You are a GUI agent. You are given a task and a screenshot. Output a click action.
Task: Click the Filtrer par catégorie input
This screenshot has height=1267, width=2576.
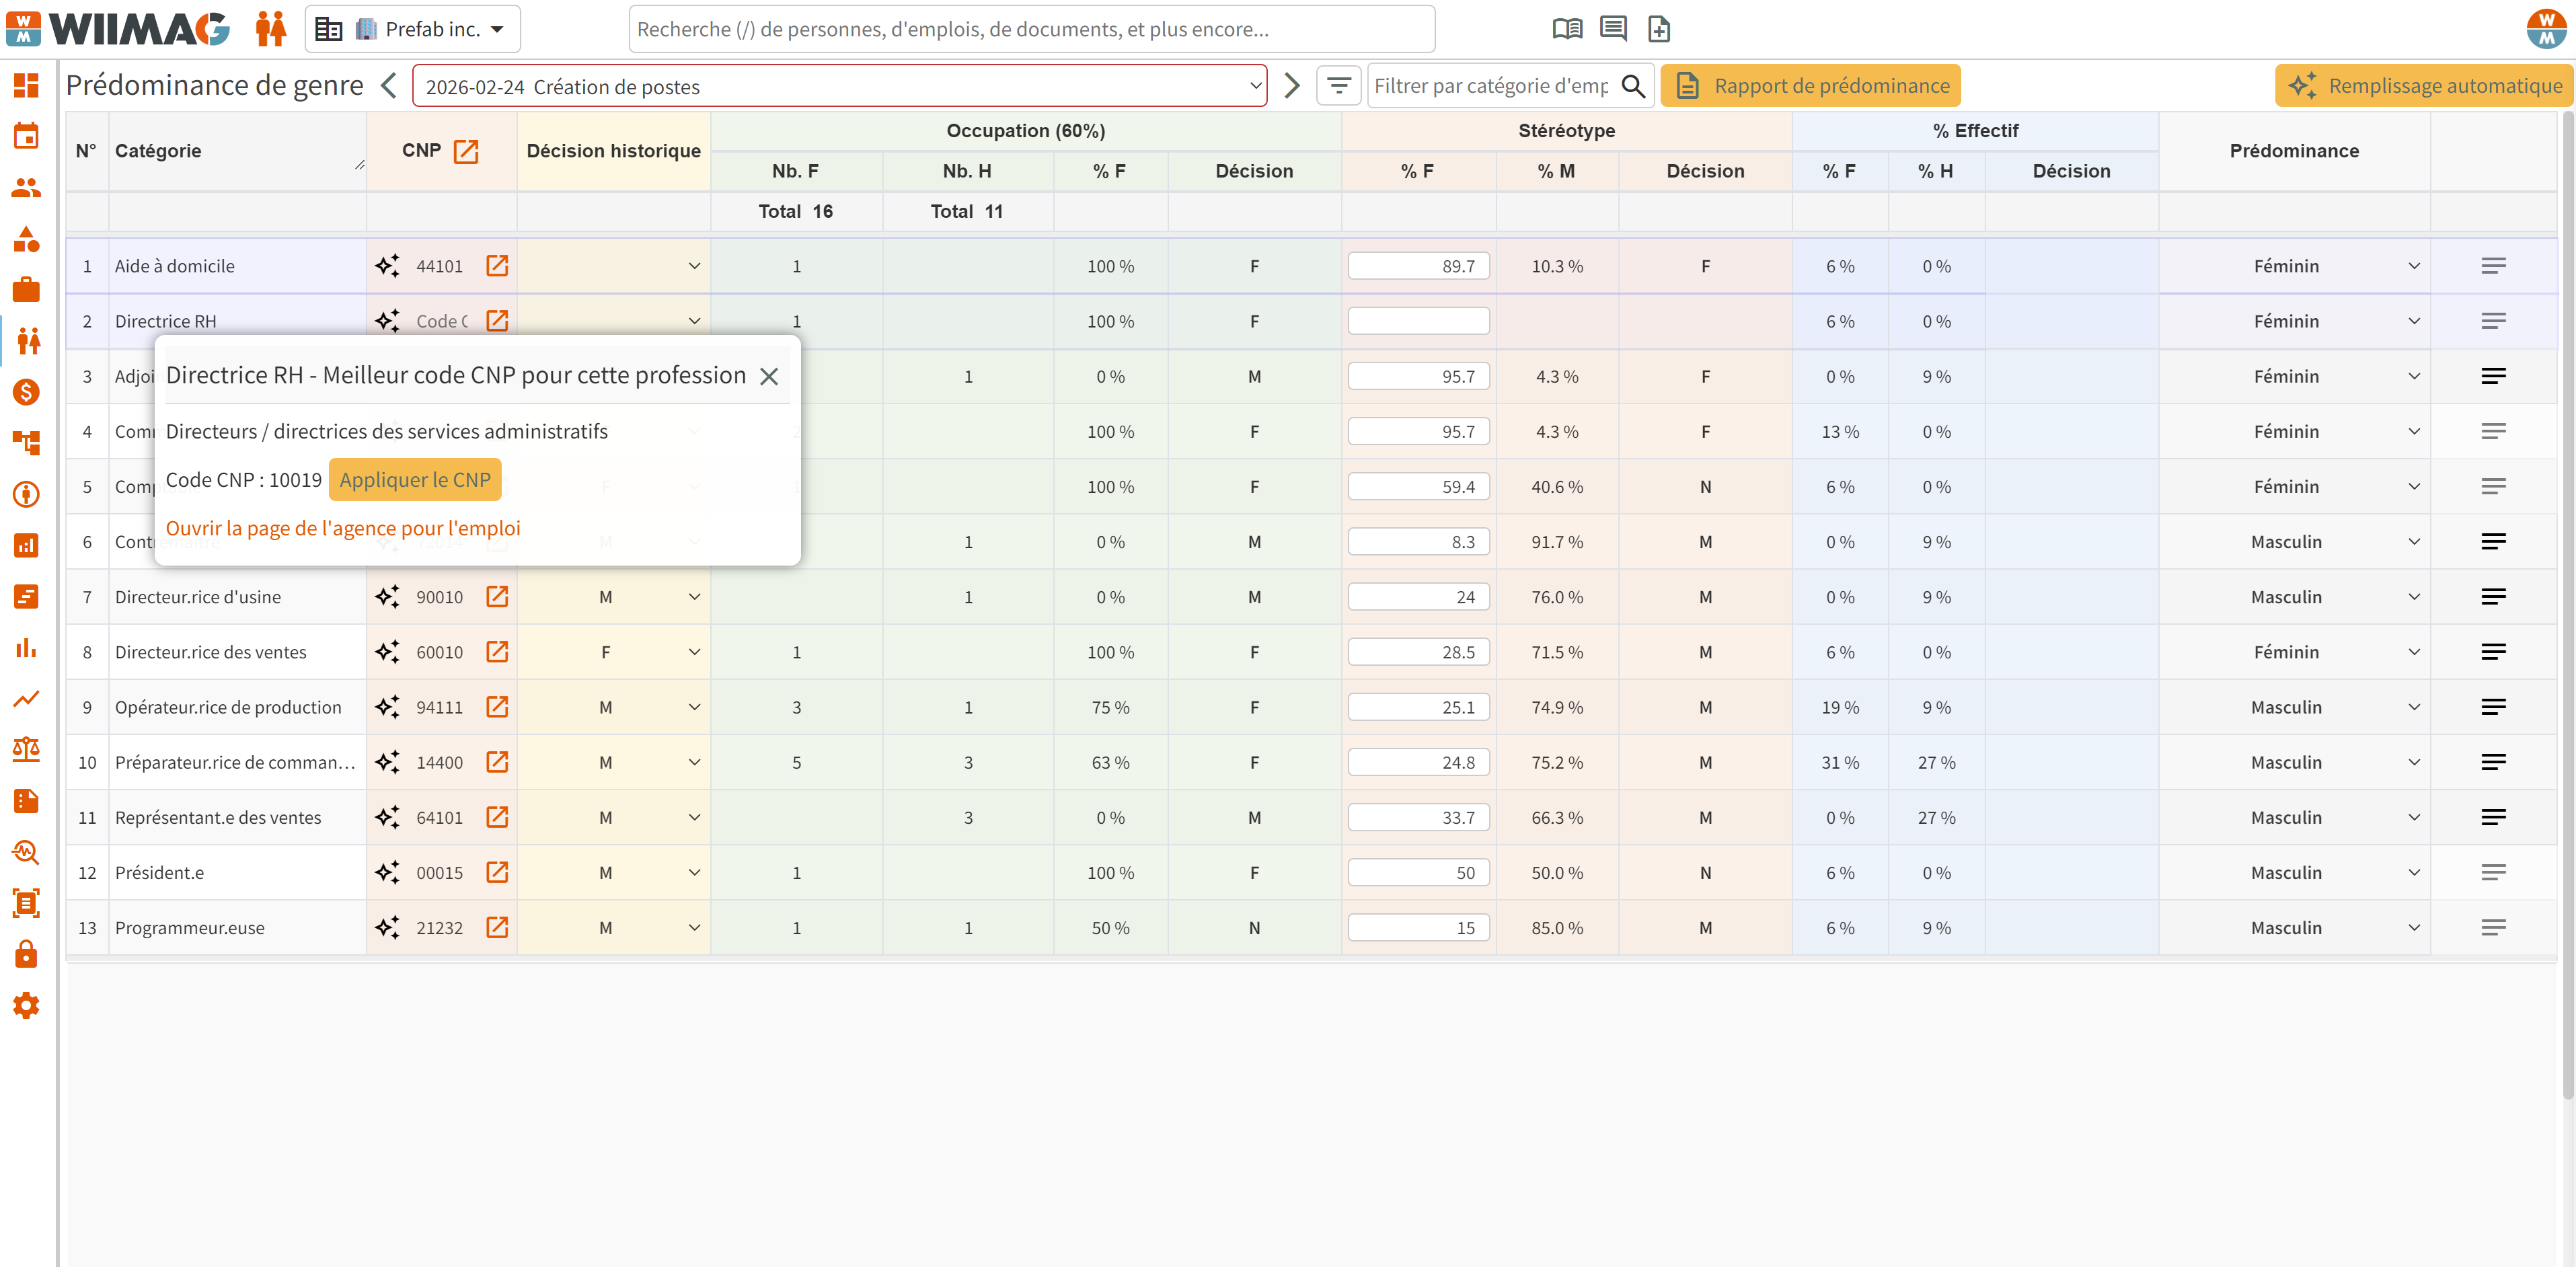tap(1491, 86)
